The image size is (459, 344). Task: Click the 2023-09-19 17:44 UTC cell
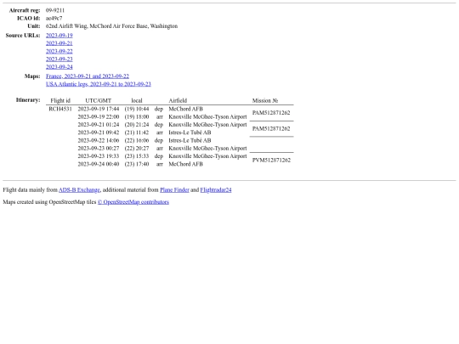99,109
